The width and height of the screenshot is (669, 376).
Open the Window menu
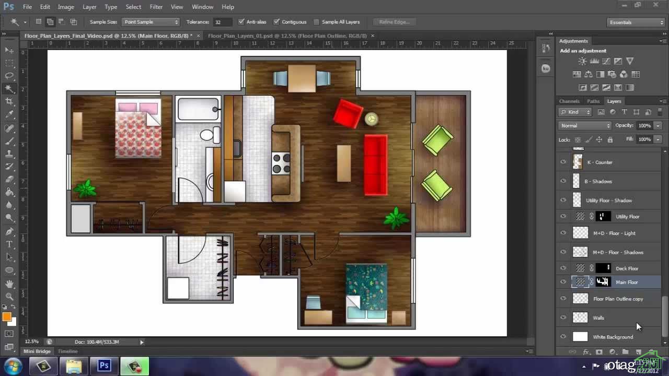202,7
